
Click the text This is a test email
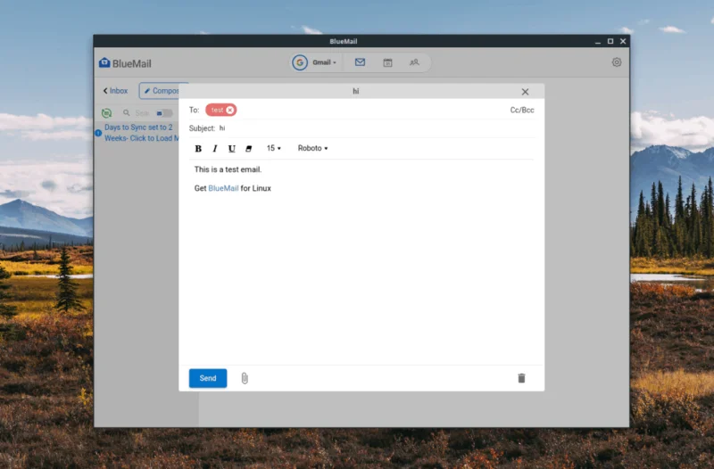click(x=228, y=169)
